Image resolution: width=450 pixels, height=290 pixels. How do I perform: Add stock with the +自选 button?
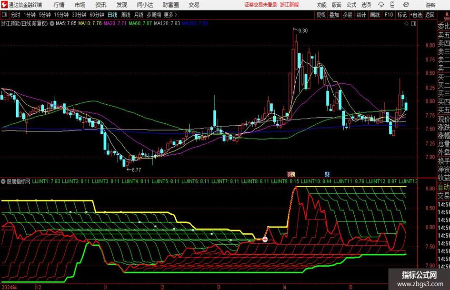tap(416, 15)
